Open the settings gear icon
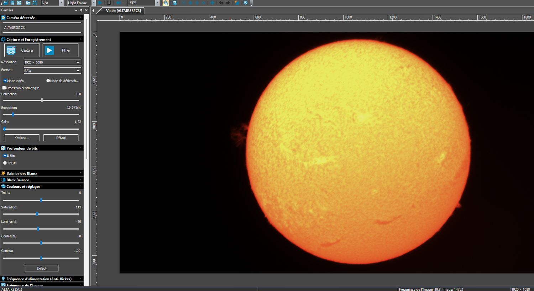Screen dimensions: 534x291 246,2
